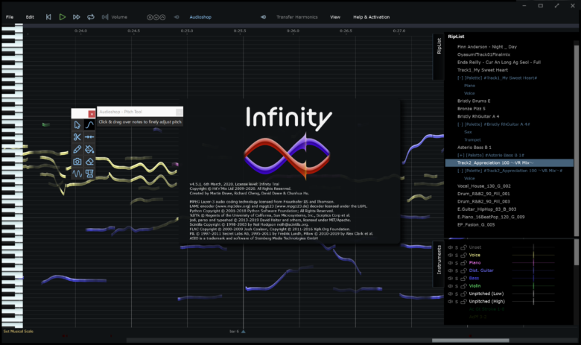The height and width of the screenshot is (345, 581).
Task: Solo the Dist. Guitar instrument
Action: [457, 270]
